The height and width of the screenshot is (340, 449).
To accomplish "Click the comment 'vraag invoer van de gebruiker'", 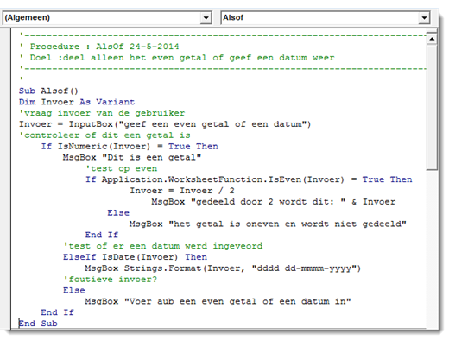I will click(102, 113).
